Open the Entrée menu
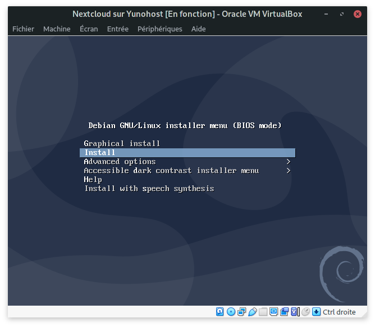 (118, 29)
